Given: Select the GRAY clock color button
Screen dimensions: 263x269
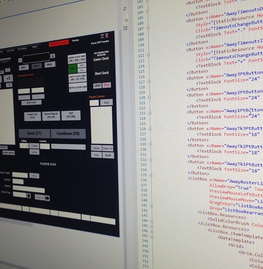Looking at the screenshot, I should click(98, 86).
